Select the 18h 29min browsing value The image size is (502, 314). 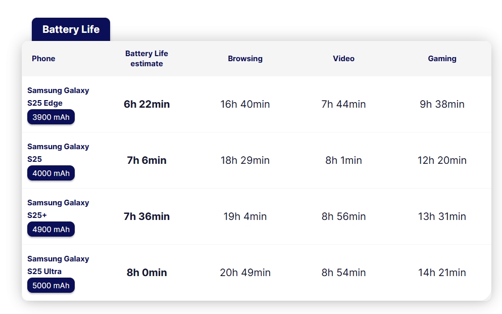(x=245, y=160)
